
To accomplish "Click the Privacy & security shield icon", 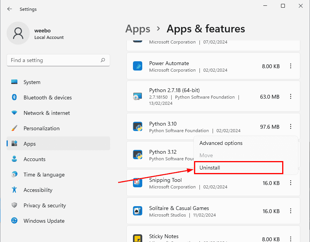I will click(14, 205).
